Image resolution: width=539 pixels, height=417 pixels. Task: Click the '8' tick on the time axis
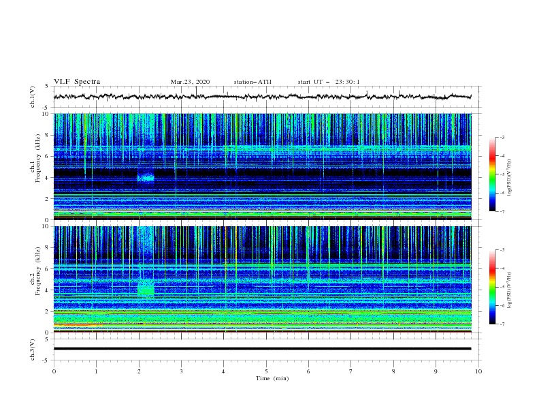click(x=393, y=371)
